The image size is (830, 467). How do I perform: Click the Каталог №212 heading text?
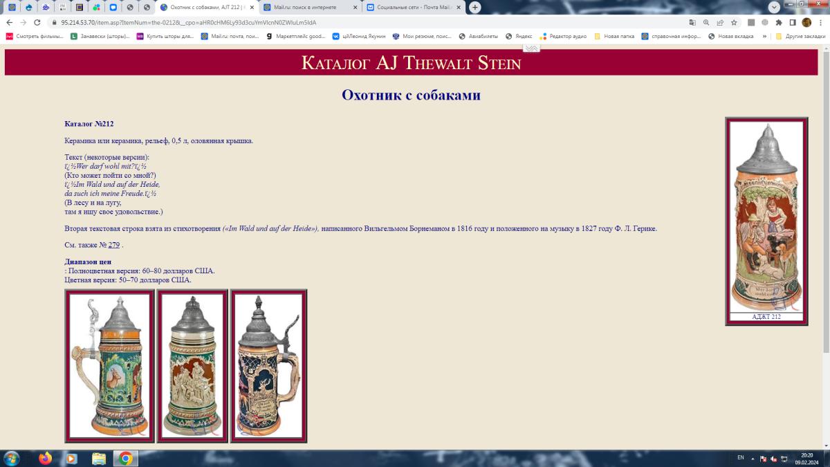pyautogui.click(x=89, y=124)
